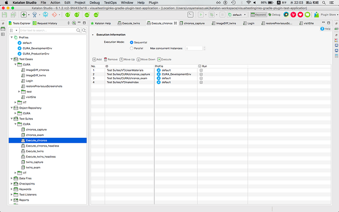Switch to Keyword perspective
This screenshot has height=212, width=339.
pyautogui.click(x=258, y=15)
